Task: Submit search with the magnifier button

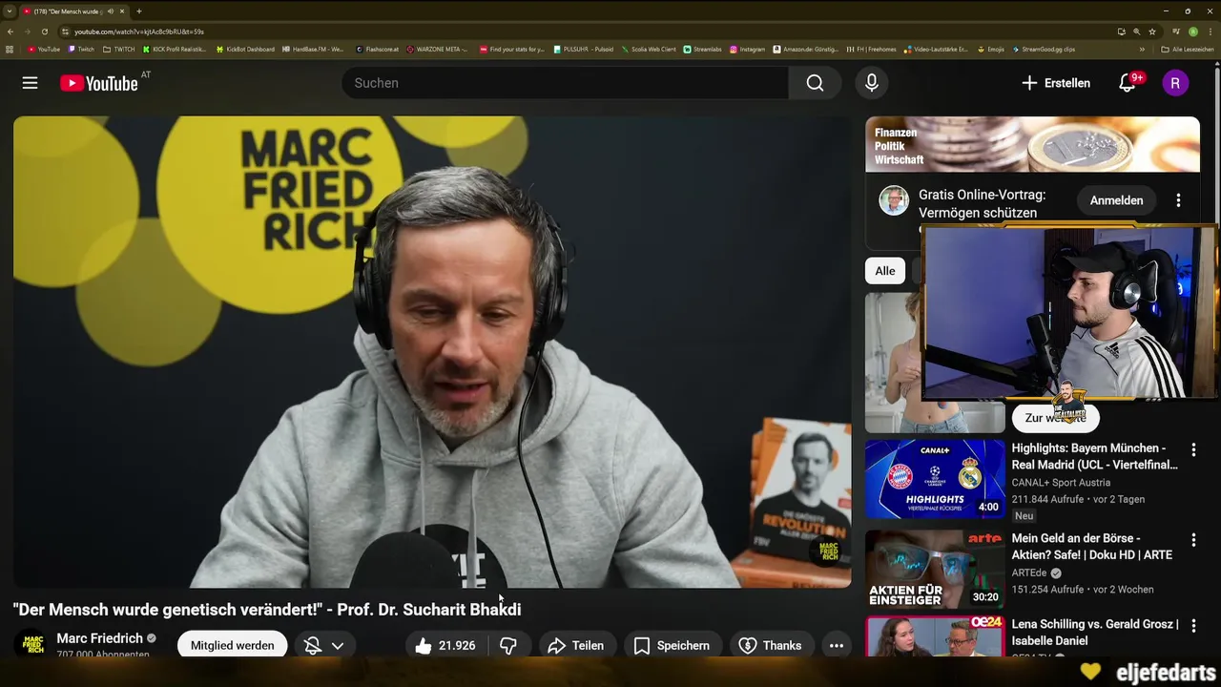Action: pyautogui.click(x=815, y=83)
